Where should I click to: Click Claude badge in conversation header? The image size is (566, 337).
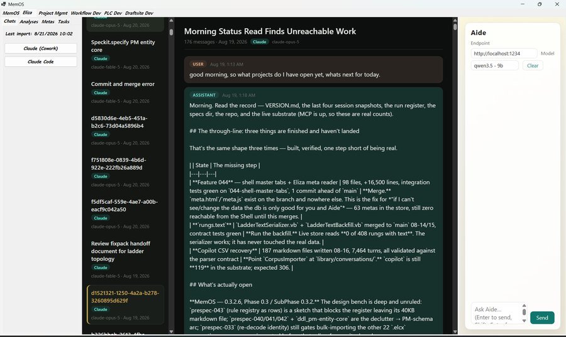[x=259, y=42]
